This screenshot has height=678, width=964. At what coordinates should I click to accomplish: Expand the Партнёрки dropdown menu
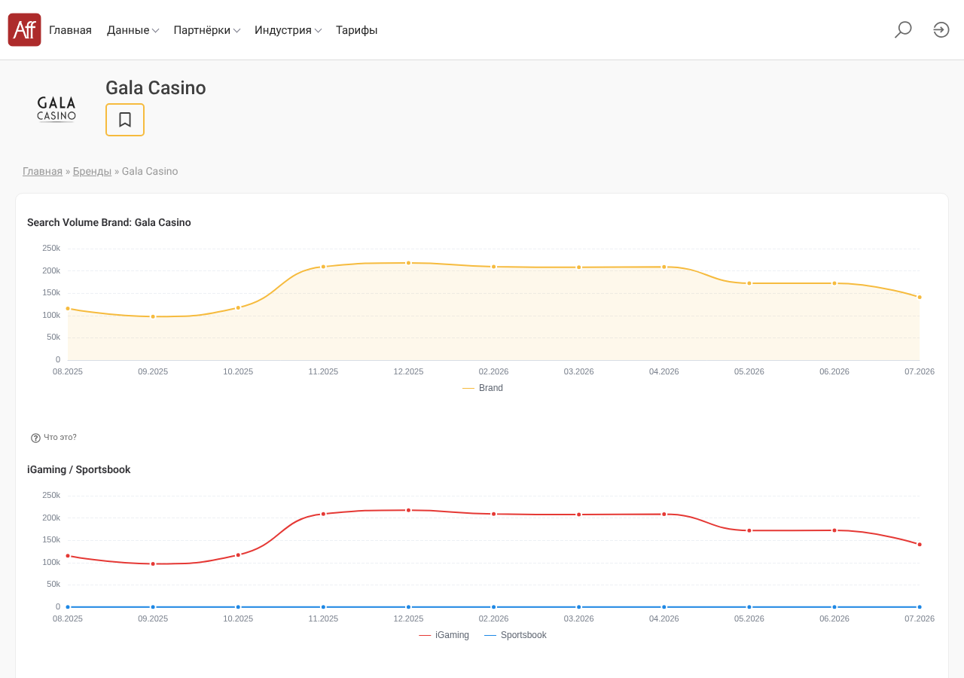(x=207, y=30)
